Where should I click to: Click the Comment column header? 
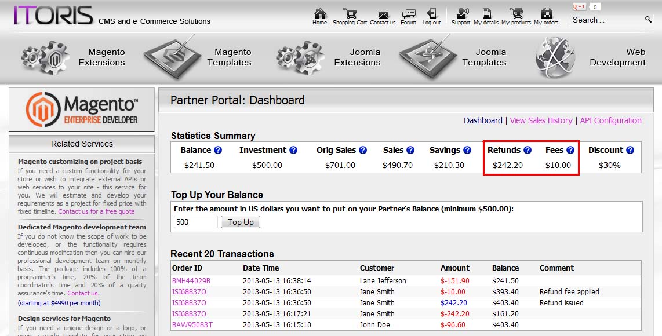click(x=556, y=268)
